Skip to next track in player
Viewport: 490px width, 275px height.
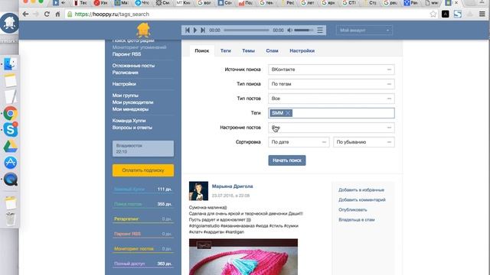203,31
